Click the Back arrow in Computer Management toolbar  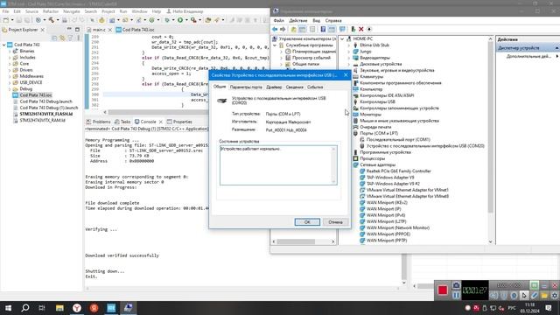pyautogui.click(x=275, y=29)
